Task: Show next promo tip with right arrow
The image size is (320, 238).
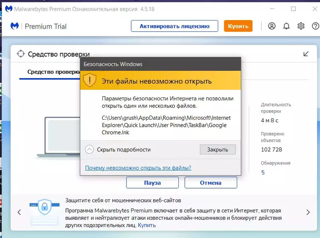Action: click(x=308, y=212)
